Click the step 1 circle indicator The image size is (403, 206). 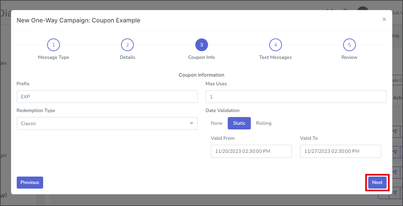pyautogui.click(x=54, y=45)
